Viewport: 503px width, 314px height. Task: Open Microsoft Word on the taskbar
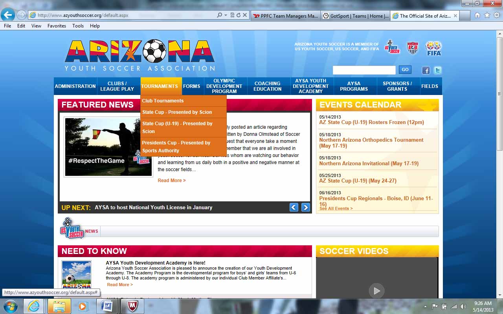pos(106,306)
